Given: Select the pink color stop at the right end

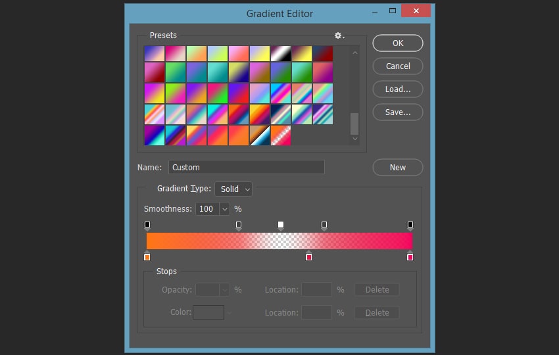Looking at the screenshot, I should [410, 256].
